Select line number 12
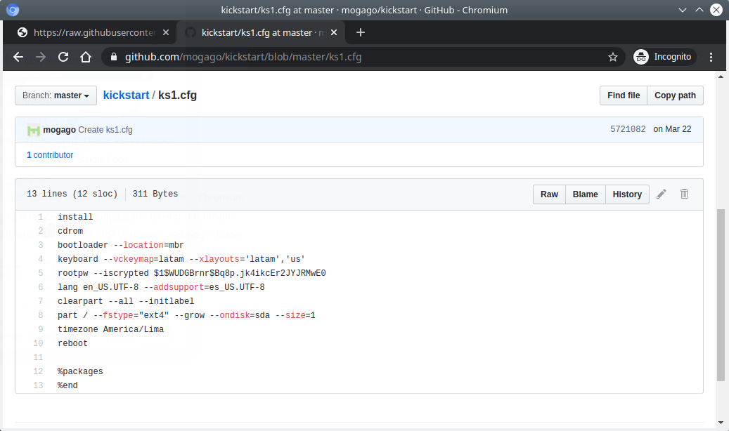Viewport: 729px width, 431px height. coord(38,371)
